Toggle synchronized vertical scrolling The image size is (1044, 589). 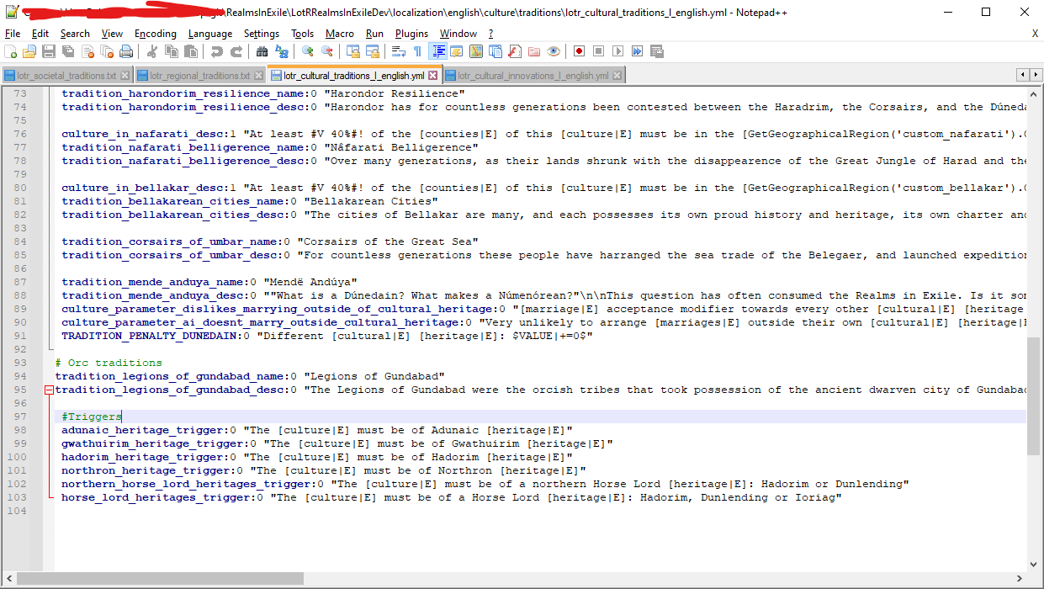coord(353,51)
